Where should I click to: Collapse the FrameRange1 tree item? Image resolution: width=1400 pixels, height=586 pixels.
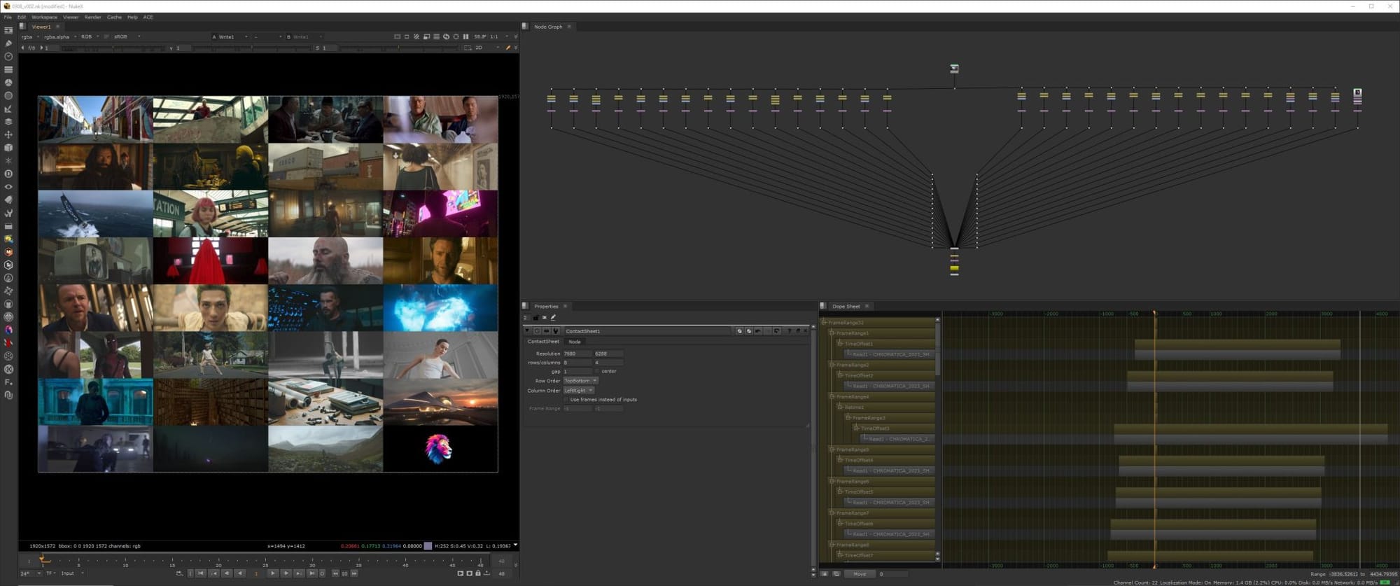pos(832,333)
